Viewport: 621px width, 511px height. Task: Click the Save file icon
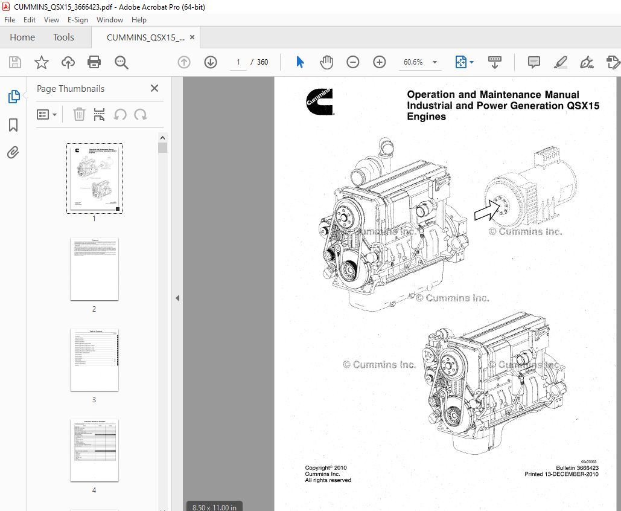[15, 62]
